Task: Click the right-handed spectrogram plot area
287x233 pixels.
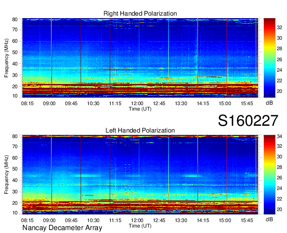Action: pos(140,58)
